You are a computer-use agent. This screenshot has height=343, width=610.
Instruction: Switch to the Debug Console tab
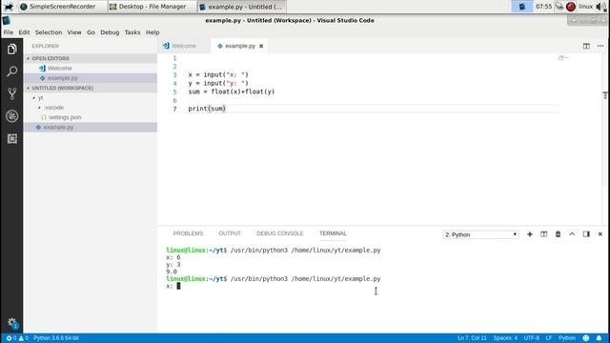[x=279, y=233]
